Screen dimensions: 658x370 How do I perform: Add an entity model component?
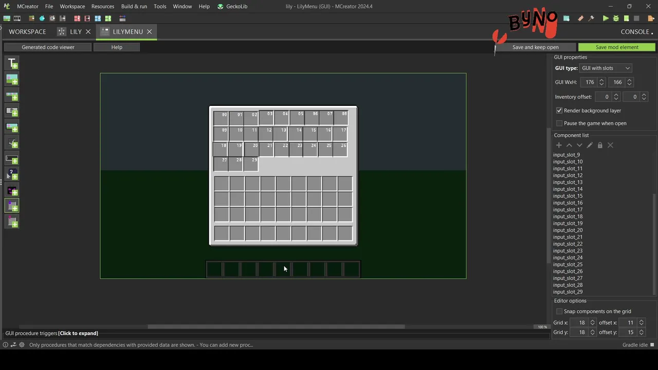coord(12,191)
